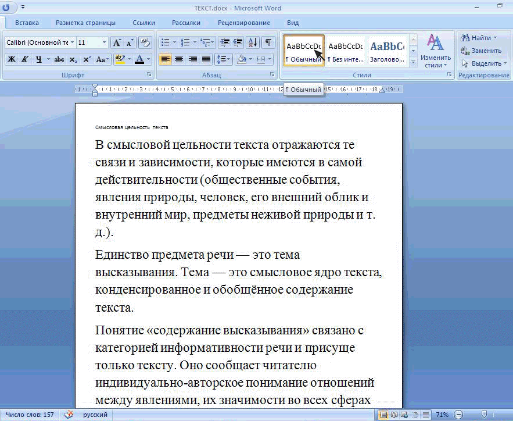
Task: Increase paragraph indent
Action: point(238,42)
